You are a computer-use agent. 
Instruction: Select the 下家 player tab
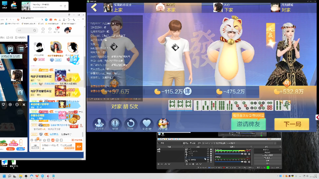(x=230, y=8)
